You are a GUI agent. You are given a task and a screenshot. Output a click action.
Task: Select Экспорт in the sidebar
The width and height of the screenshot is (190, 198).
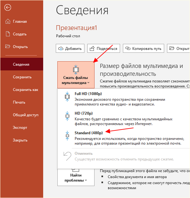22,127
